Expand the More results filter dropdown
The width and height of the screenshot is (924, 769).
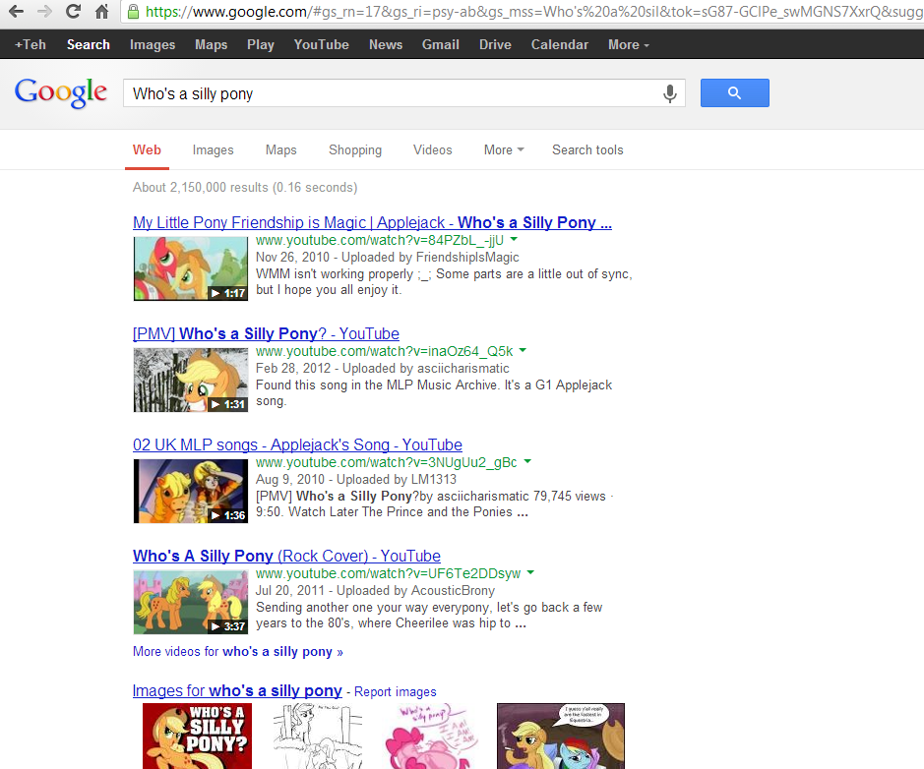(x=504, y=150)
